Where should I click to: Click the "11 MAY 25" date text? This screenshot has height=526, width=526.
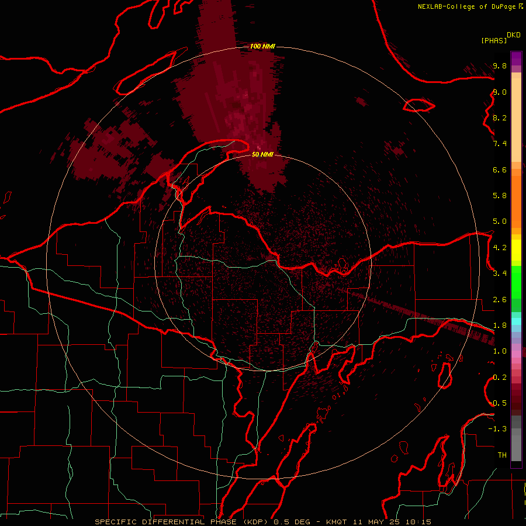pyautogui.click(x=376, y=522)
